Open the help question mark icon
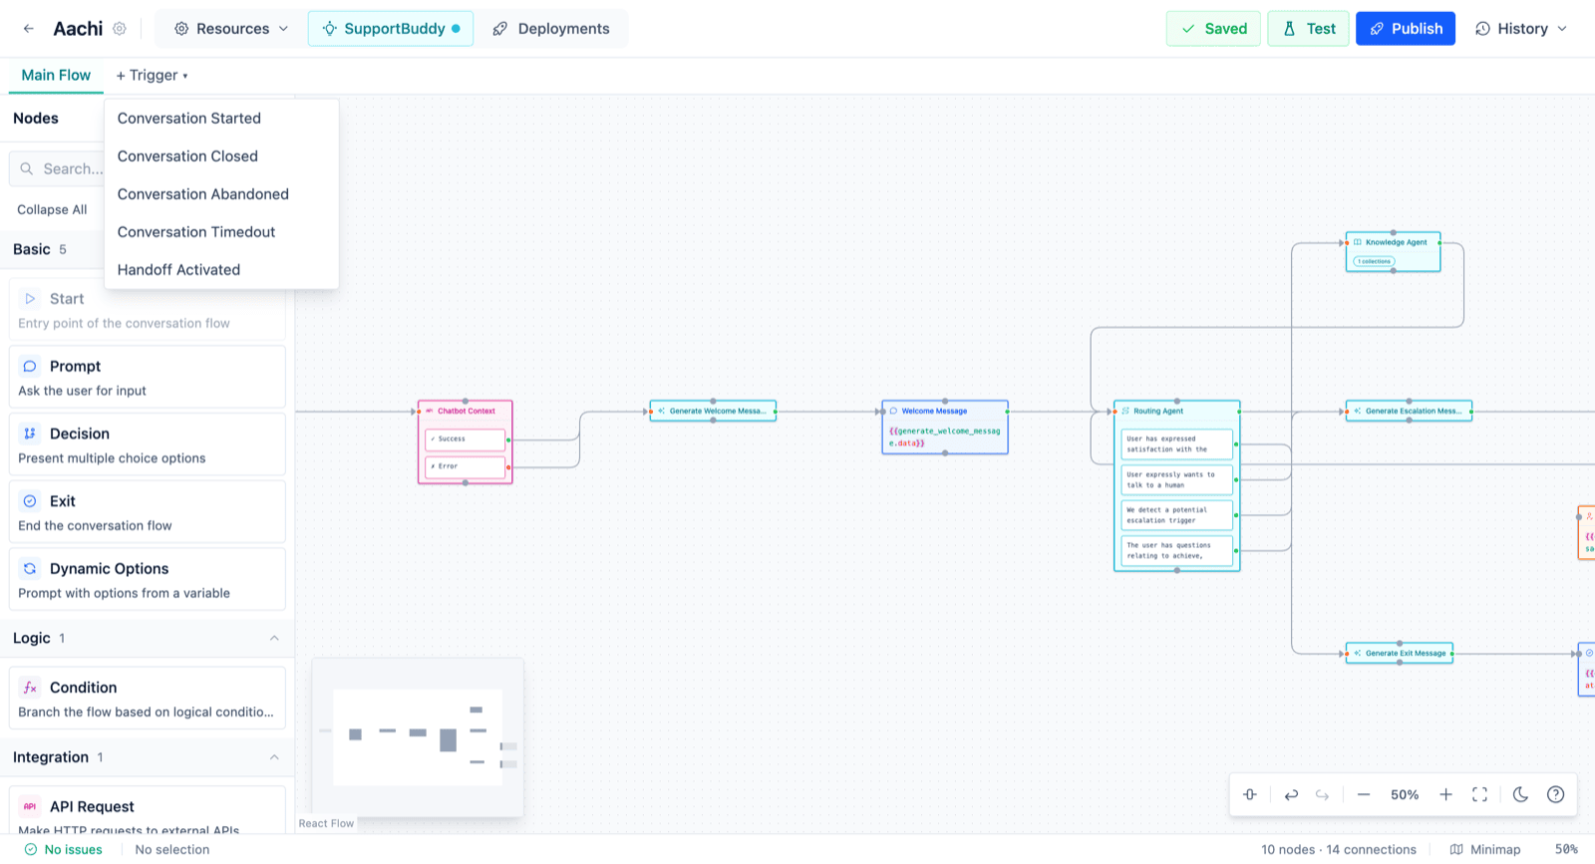Viewport: 1595px width, 864px height. [1555, 795]
